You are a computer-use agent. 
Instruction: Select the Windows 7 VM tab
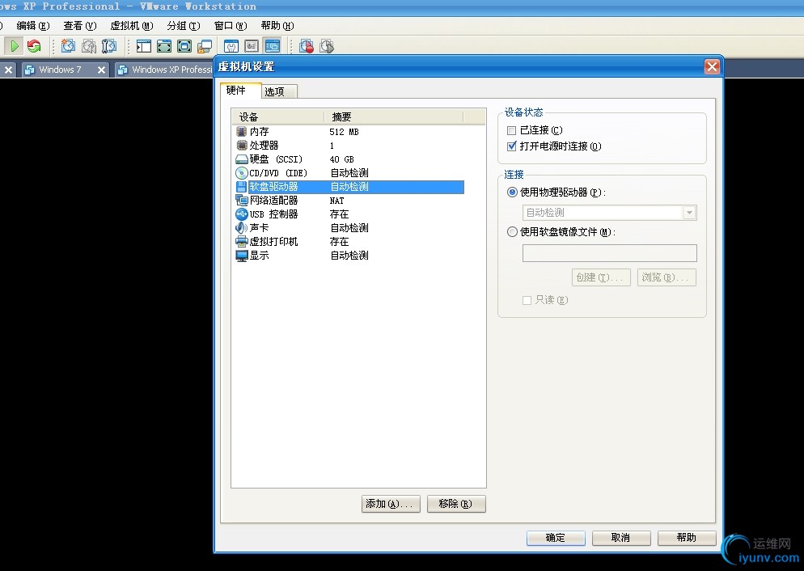coord(66,70)
